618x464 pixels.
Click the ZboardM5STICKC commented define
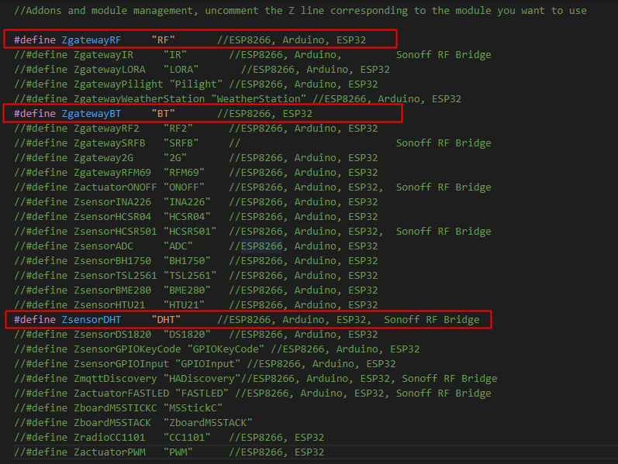tap(118, 407)
